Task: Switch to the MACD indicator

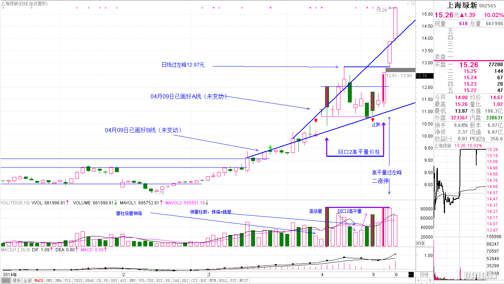Action: (39, 280)
